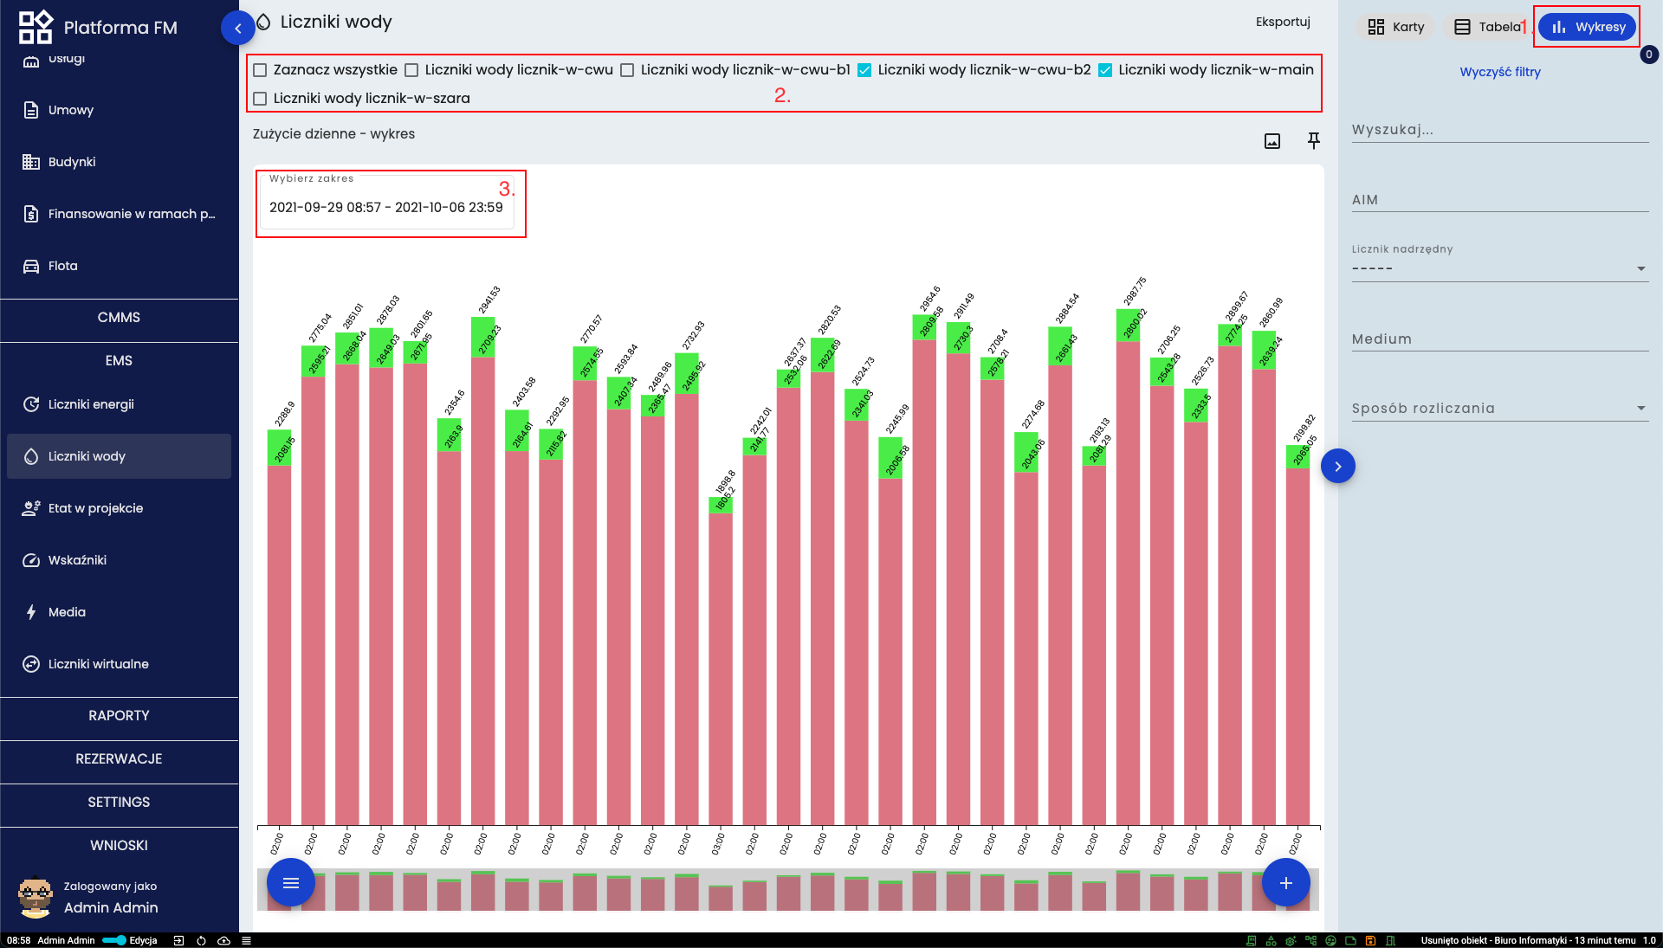Click AIM filter field
The width and height of the screenshot is (1663, 948).
(1499, 200)
